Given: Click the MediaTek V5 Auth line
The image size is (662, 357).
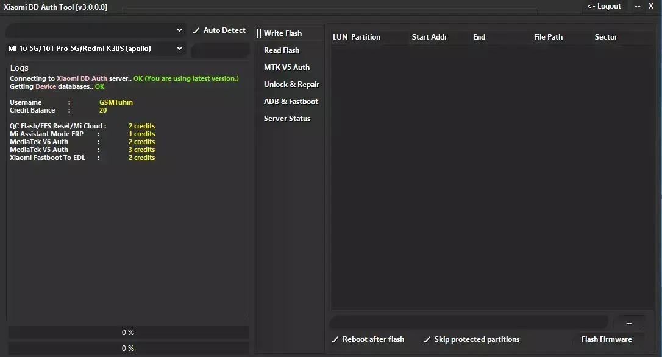Looking at the screenshot, I should click(82, 150).
